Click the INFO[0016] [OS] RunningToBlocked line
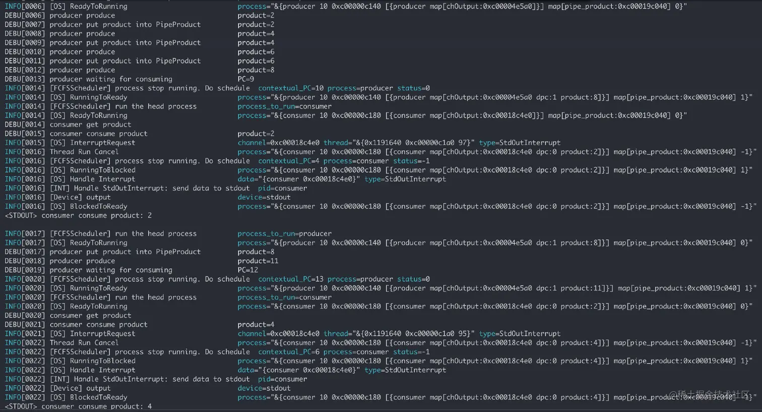Image resolution: width=762 pixels, height=412 pixels. [378, 169]
